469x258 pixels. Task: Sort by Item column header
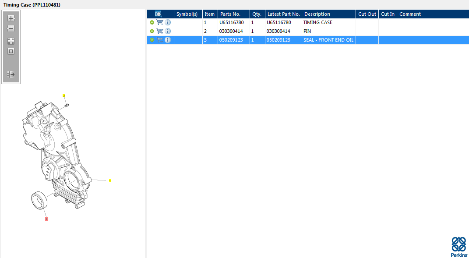210,14
